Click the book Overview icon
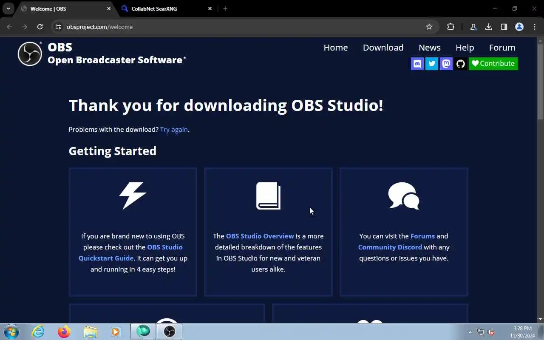 click(x=268, y=196)
